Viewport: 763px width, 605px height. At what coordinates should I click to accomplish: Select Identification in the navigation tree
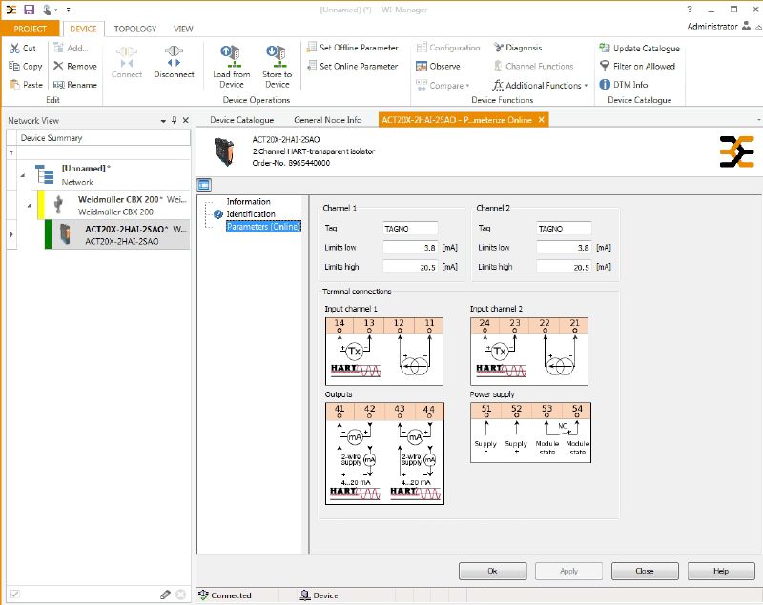coord(250,214)
